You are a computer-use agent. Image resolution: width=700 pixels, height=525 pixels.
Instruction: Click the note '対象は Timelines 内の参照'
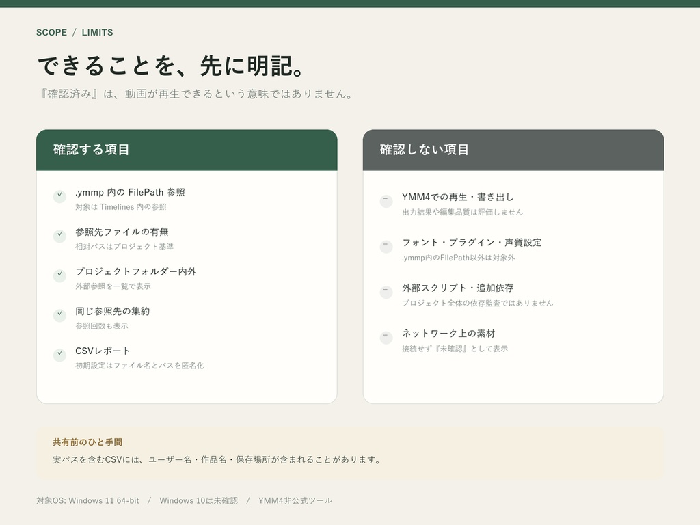[120, 207]
